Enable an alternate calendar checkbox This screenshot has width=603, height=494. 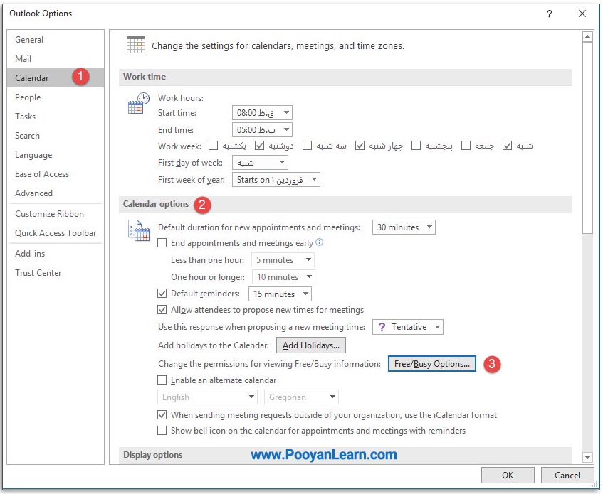pos(162,380)
